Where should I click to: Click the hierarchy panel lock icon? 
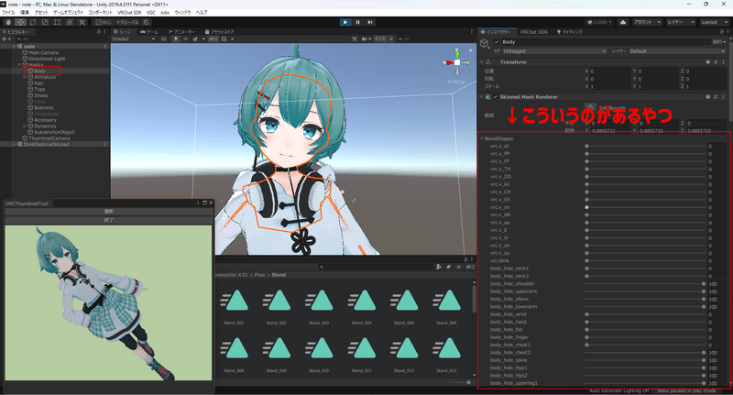[x=99, y=32]
